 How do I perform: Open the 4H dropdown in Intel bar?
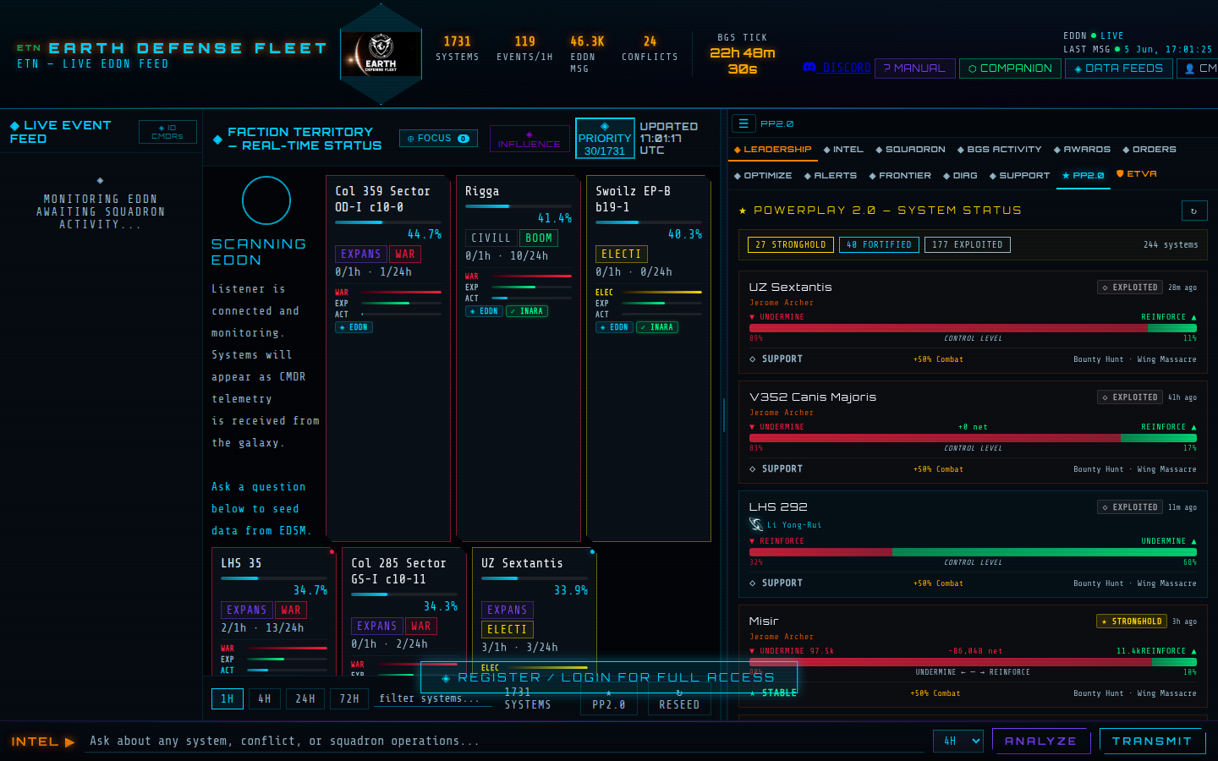[x=958, y=741]
